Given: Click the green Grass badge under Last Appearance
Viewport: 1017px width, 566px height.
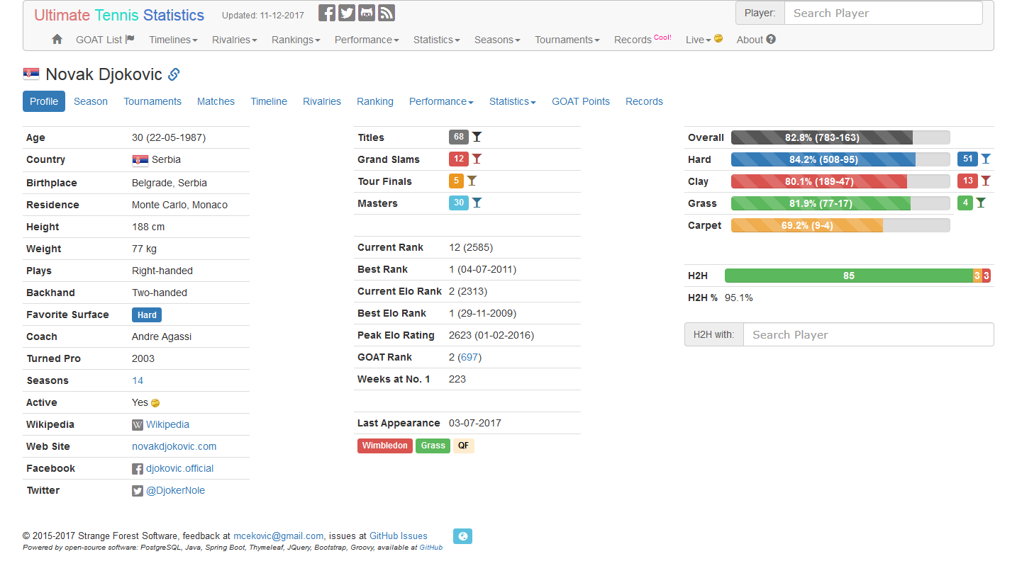Looking at the screenshot, I should [433, 446].
